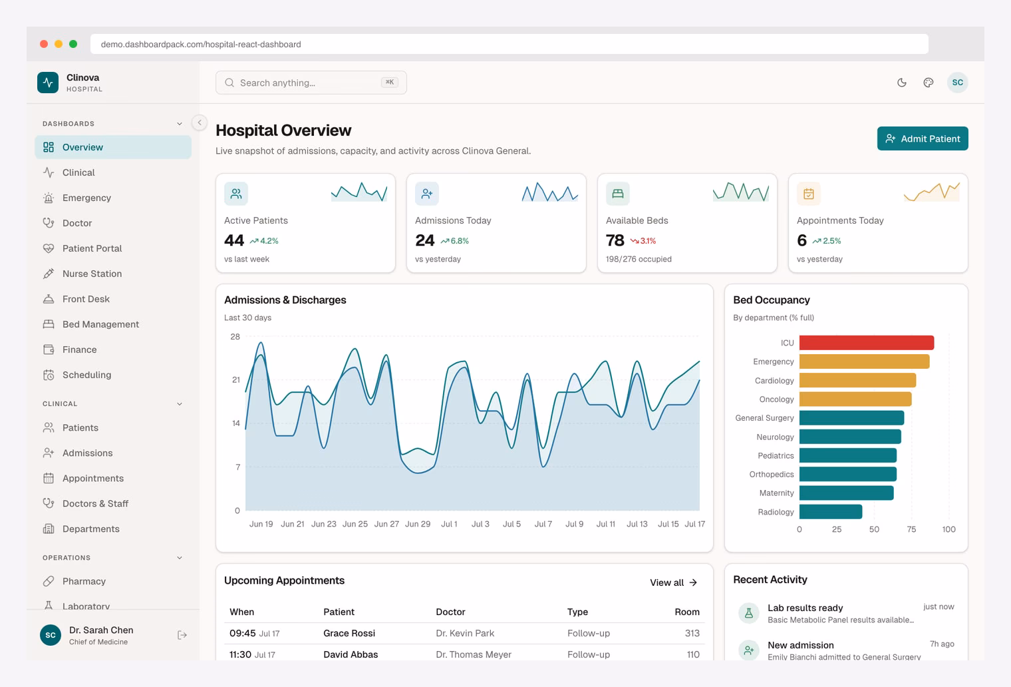Click the Admissions user-plus icon in sidebar
Screen dimensions: 1011x687
49,453
